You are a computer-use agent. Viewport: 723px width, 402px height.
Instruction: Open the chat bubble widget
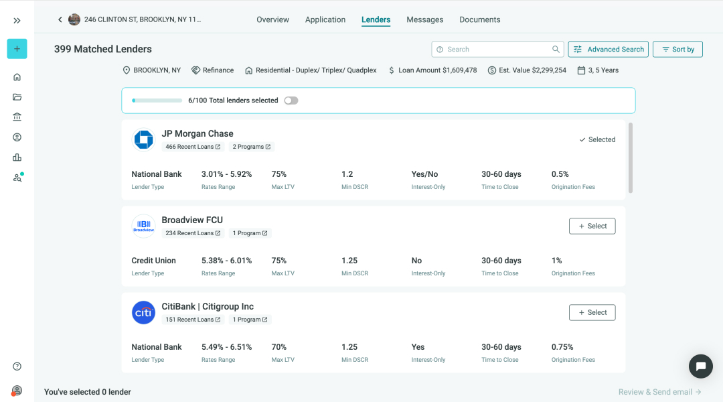coord(701,366)
